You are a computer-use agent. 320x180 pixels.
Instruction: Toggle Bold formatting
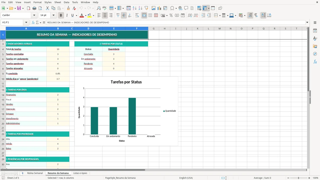tap(61, 15)
